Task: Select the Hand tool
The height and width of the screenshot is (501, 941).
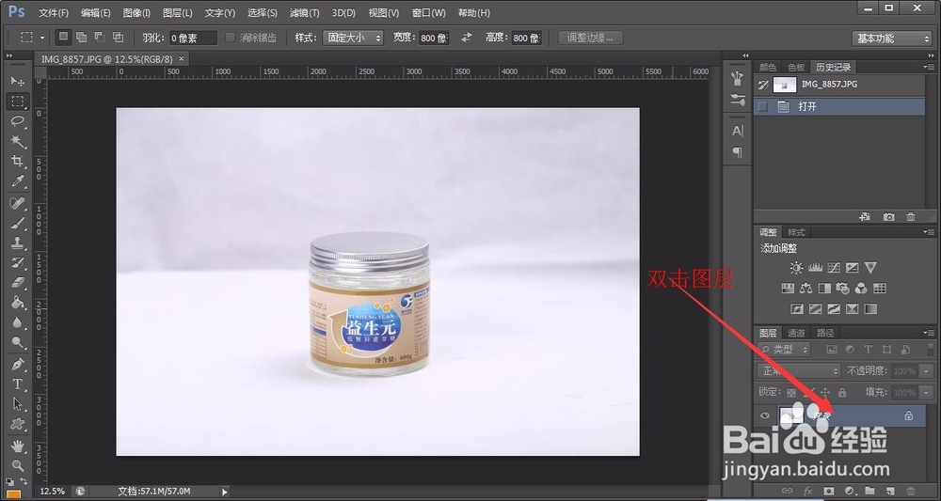Action: (x=17, y=446)
